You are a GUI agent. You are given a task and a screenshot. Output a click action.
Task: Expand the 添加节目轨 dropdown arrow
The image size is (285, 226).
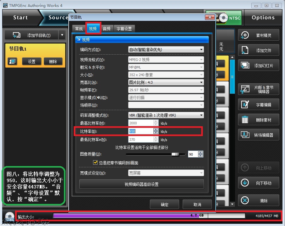click(x=62, y=35)
